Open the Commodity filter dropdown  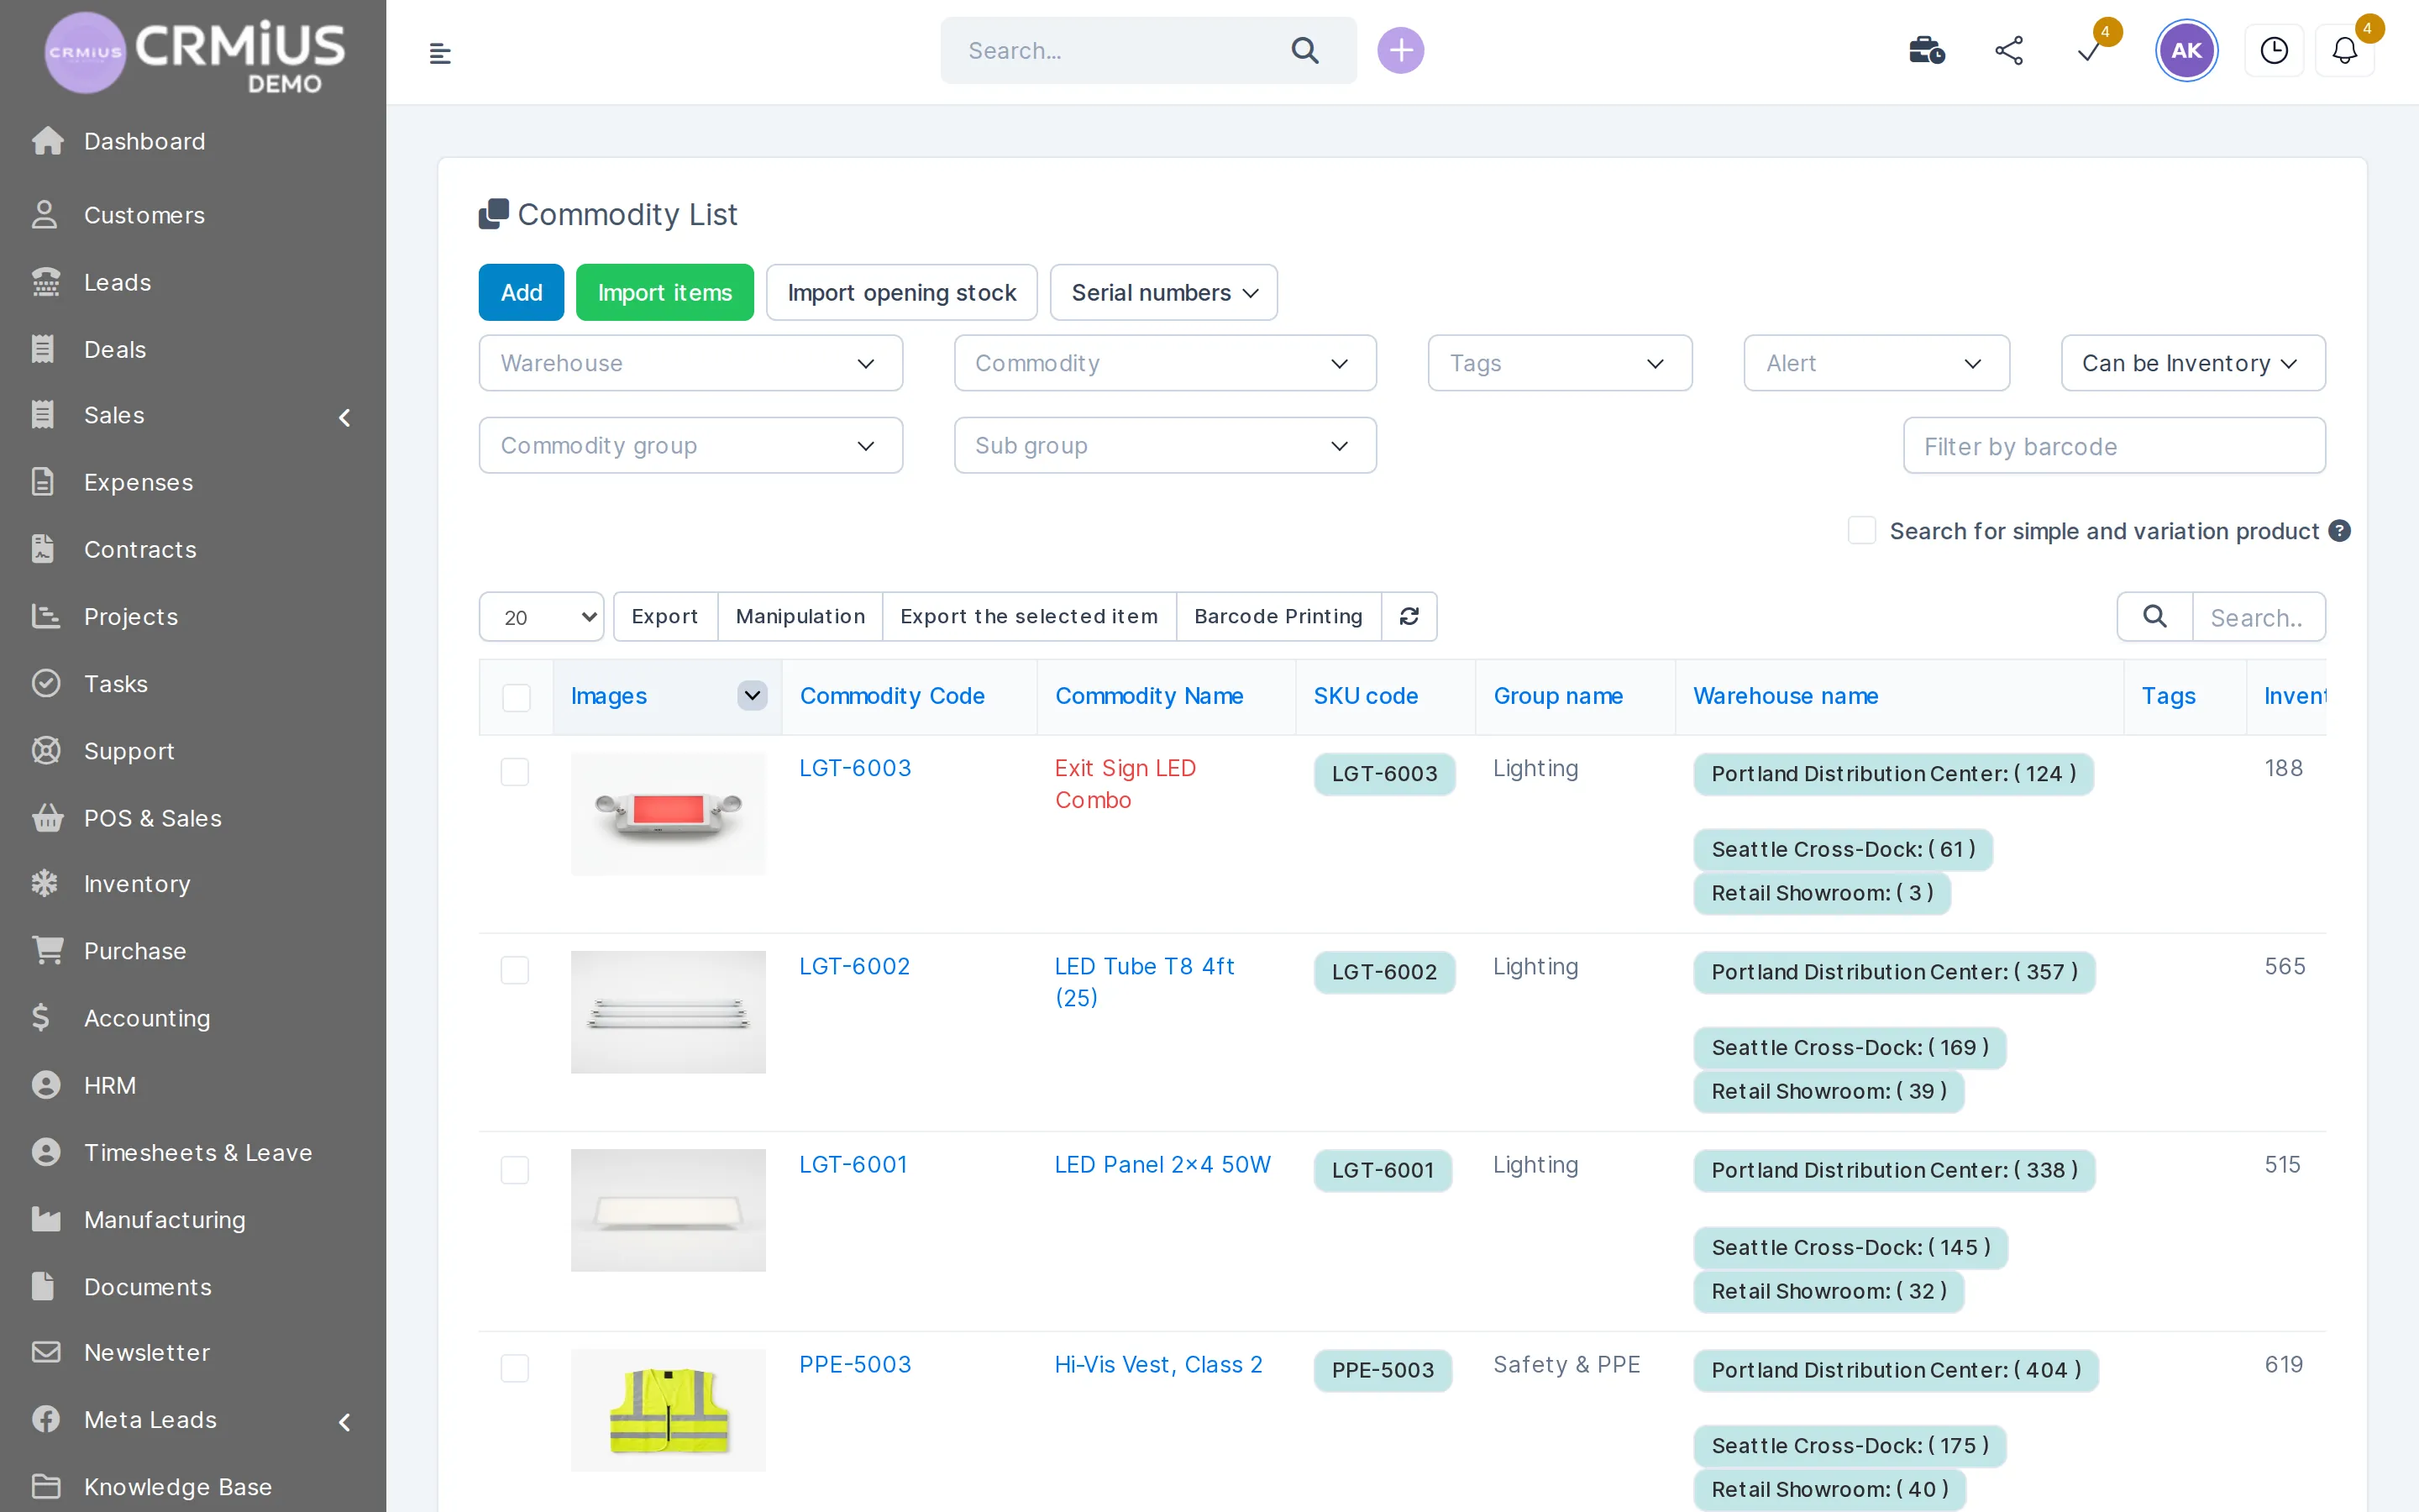[1164, 363]
